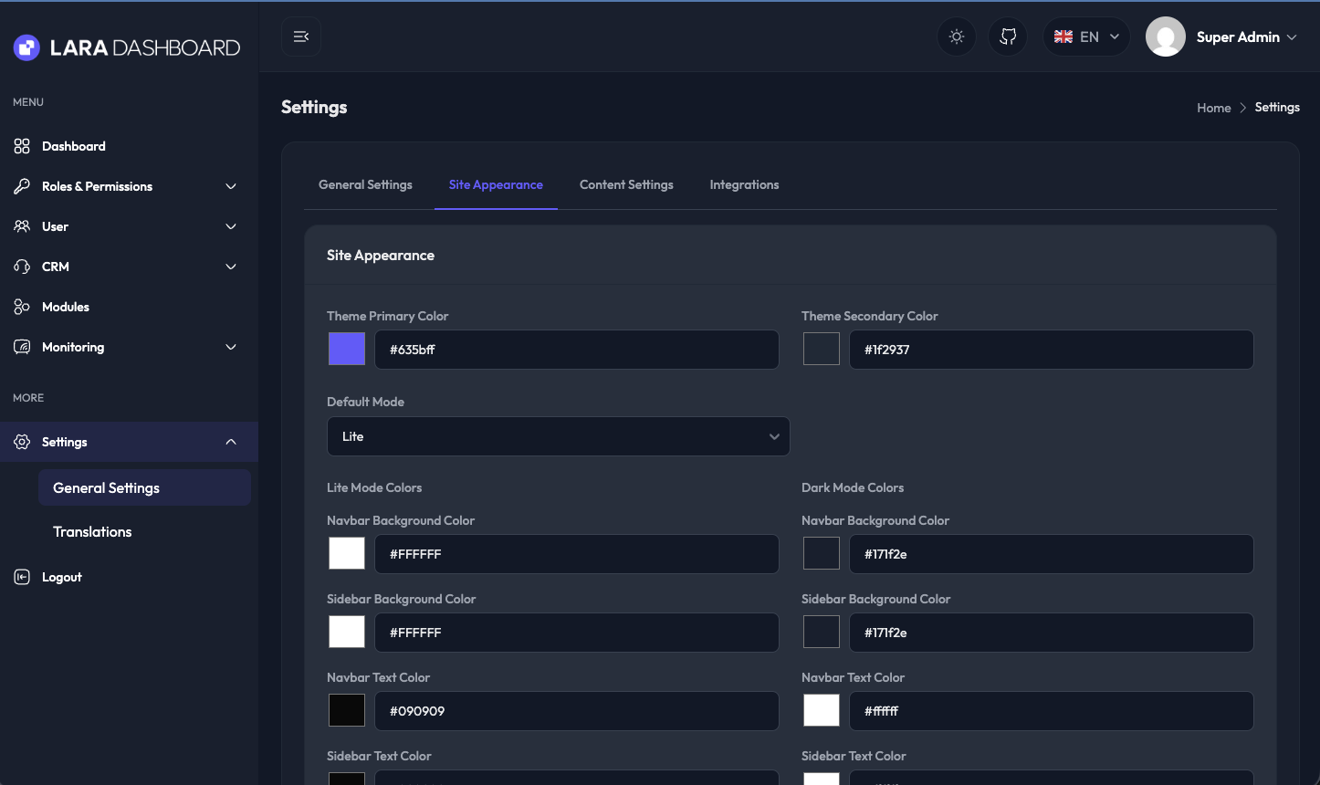Click the sidebar collapse hamburger icon
Screen dimensions: 1320x785
click(x=300, y=37)
